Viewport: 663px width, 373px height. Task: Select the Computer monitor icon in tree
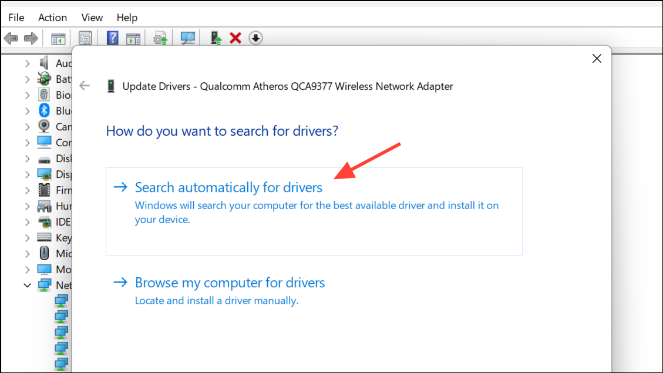tap(44, 142)
